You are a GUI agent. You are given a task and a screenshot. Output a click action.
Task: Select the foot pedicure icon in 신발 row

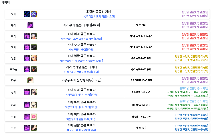point(34,128)
